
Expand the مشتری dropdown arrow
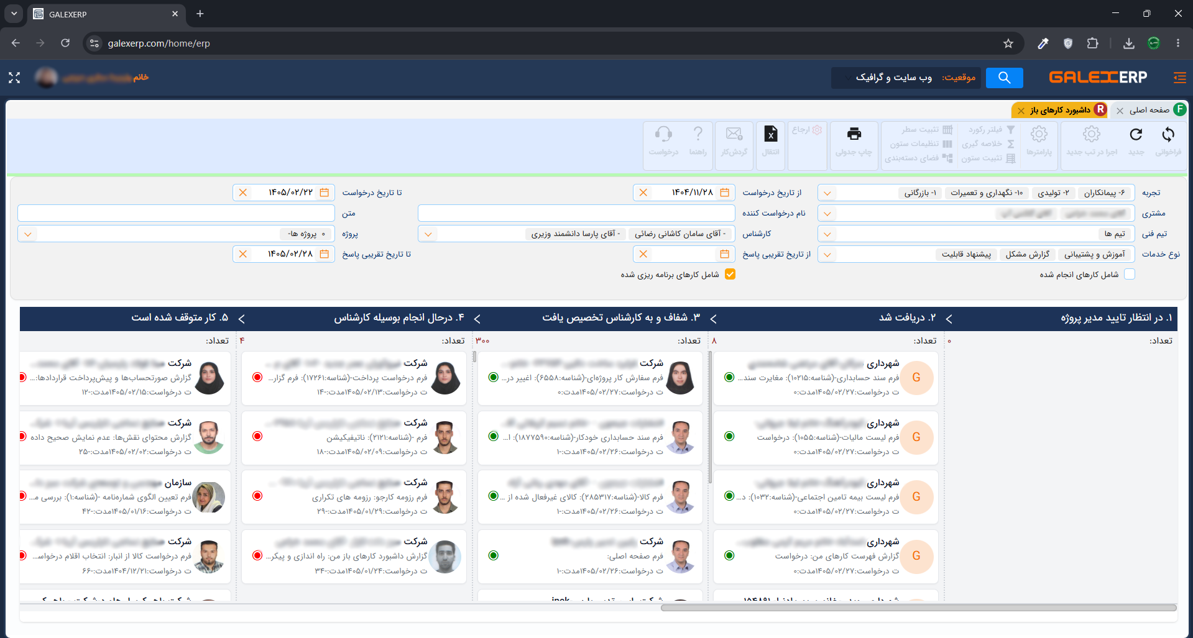pos(827,214)
